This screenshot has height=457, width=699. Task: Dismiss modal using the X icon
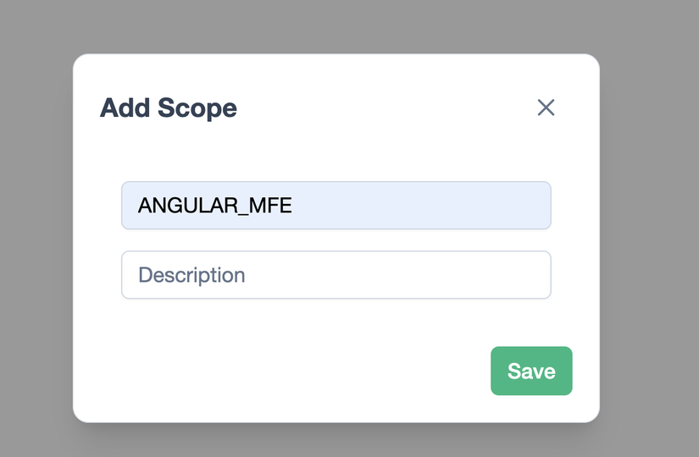tap(546, 107)
